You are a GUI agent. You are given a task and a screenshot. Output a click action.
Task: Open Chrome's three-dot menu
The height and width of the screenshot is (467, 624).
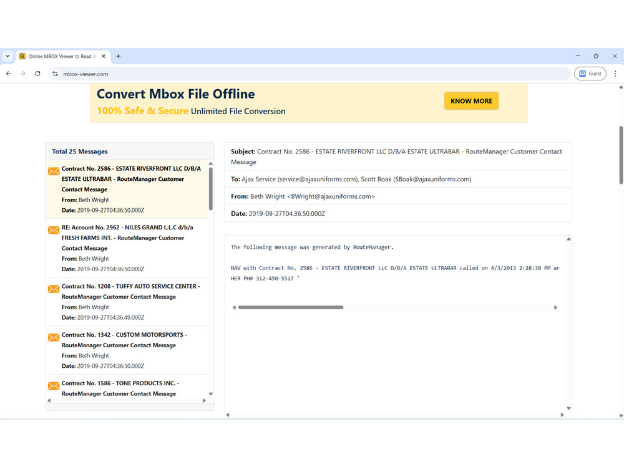pos(615,73)
